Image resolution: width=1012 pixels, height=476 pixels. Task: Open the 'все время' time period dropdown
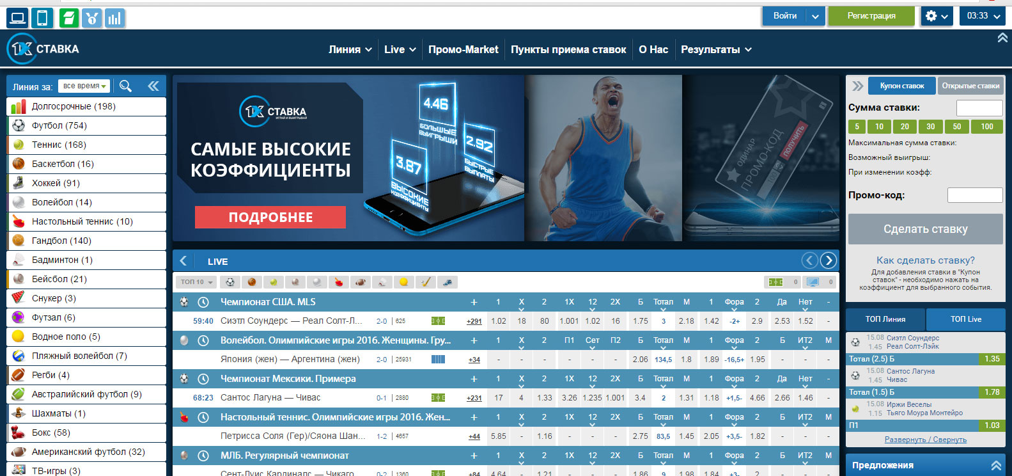84,86
